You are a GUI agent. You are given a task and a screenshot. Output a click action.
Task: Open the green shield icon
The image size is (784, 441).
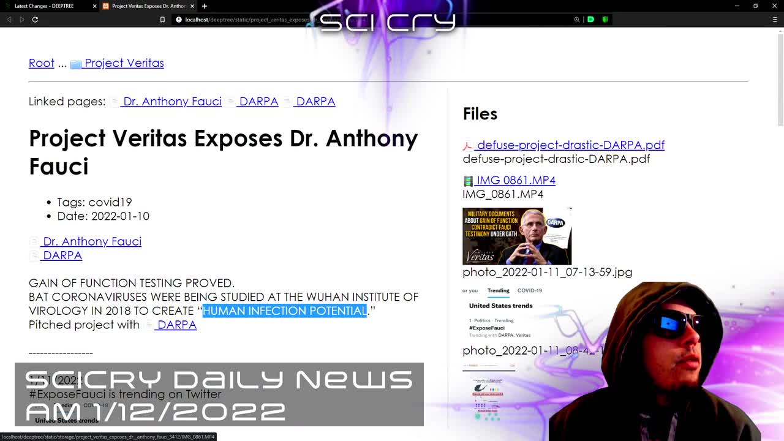pos(605,20)
